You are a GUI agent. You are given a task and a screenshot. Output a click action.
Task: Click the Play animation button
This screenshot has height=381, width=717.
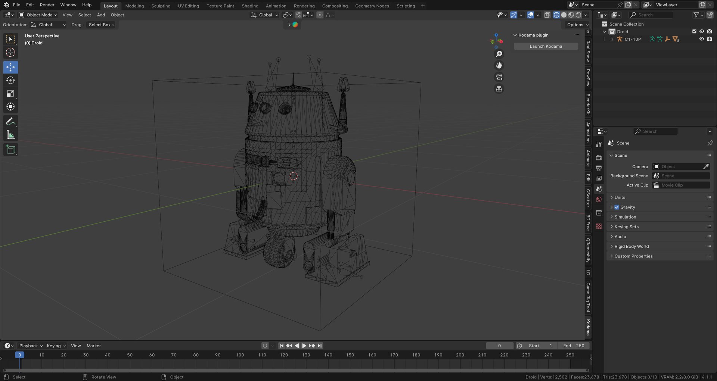tap(304, 346)
